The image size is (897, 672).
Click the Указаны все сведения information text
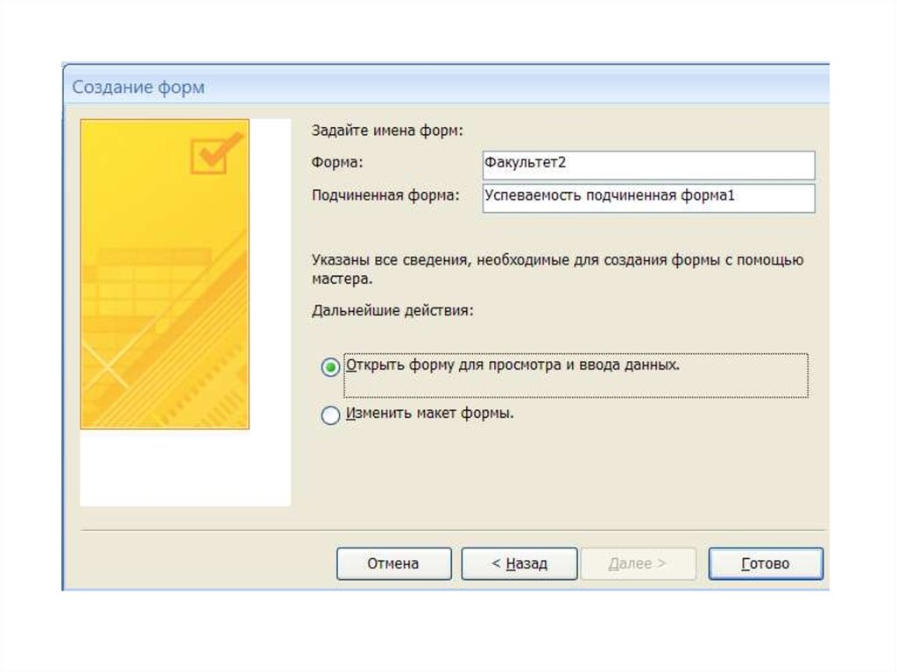[x=556, y=269]
